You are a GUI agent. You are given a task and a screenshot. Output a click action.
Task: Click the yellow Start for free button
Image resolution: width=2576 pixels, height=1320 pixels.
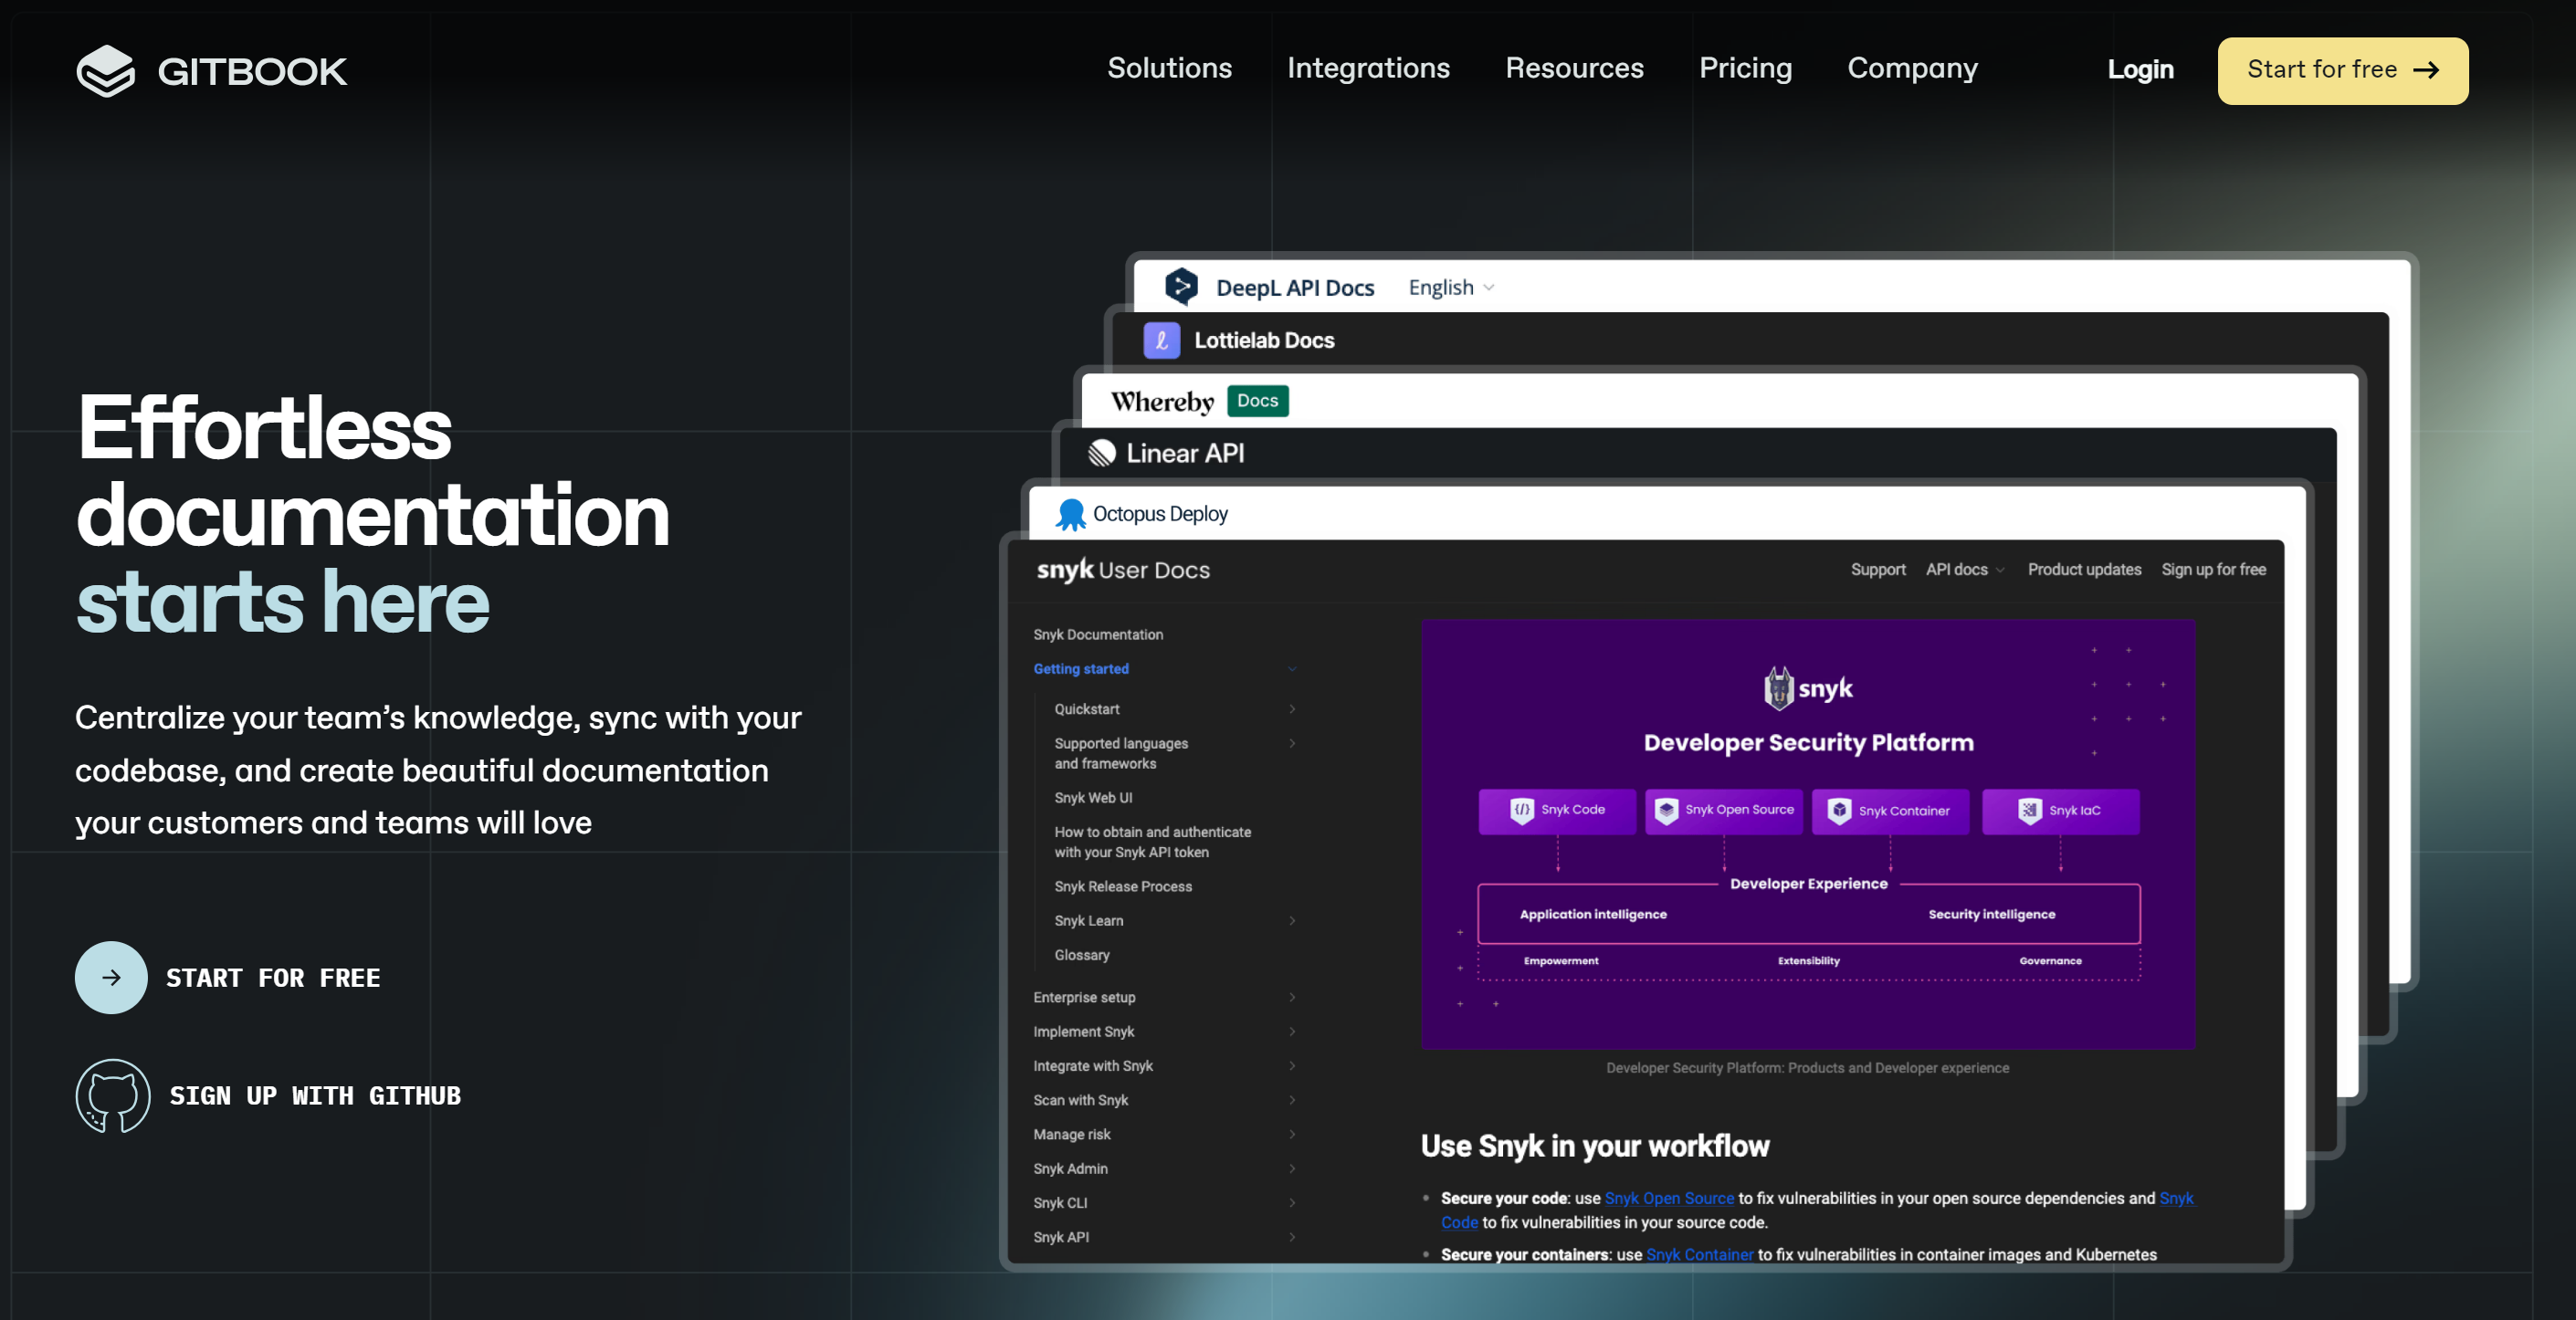[x=2342, y=70]
